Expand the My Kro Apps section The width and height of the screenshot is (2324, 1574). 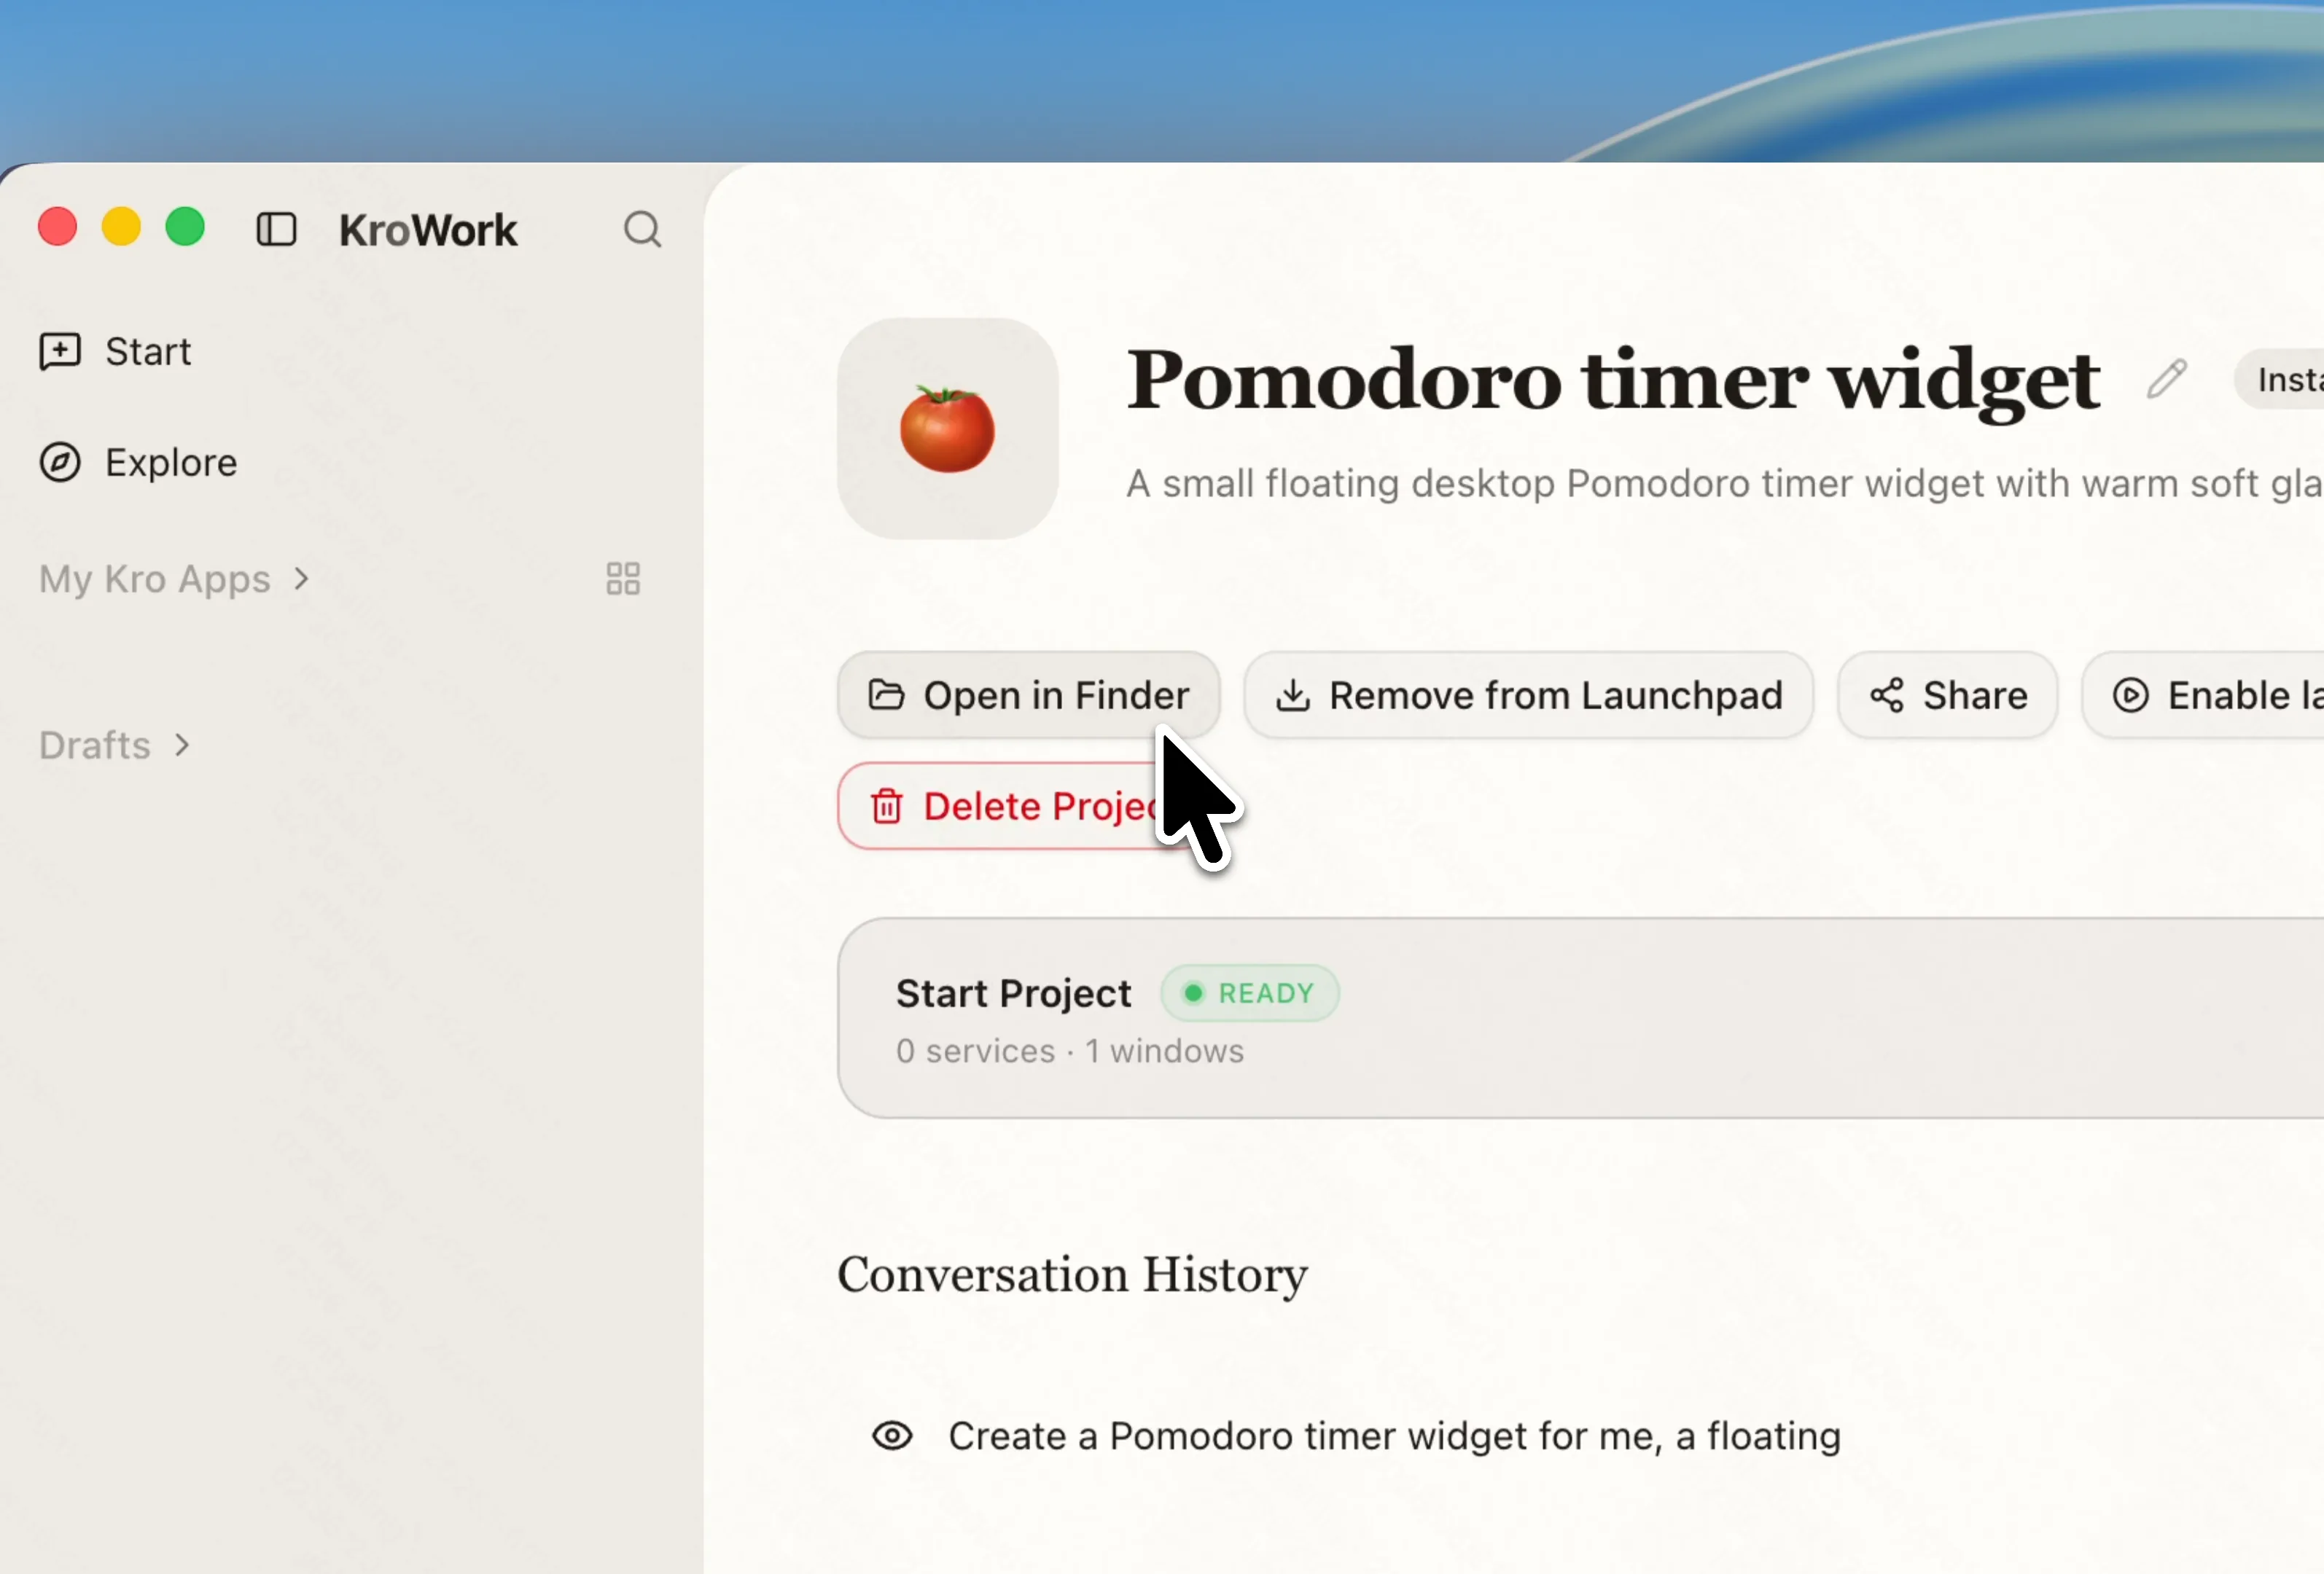(174, 579)
